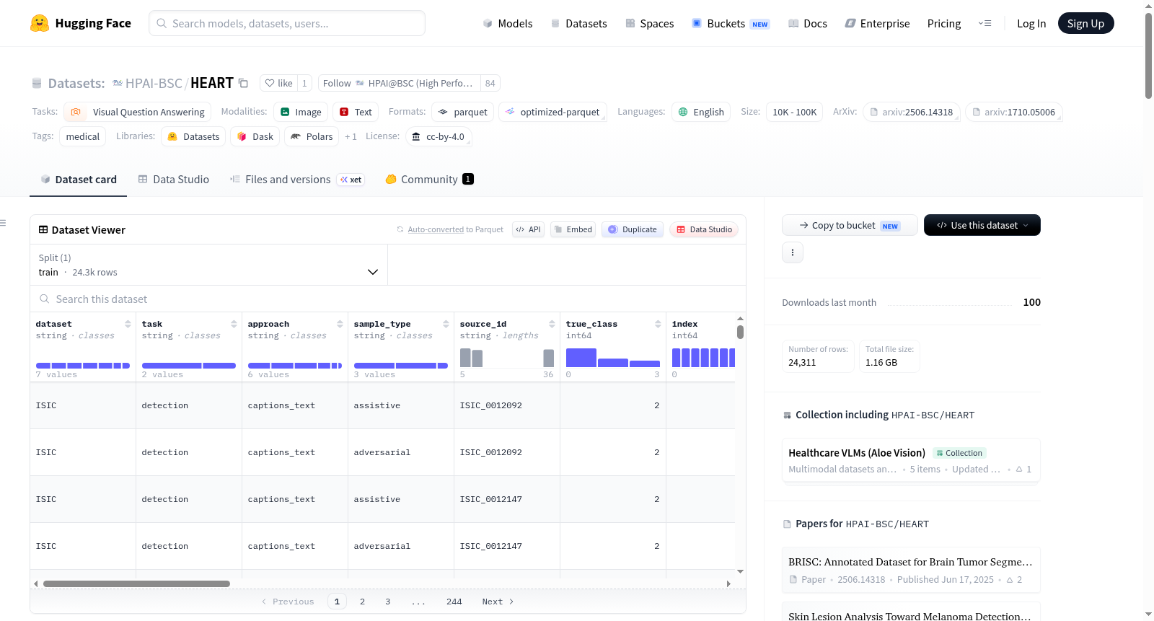The width and height of the screenshot is (1154, 621).
Task: Open Enterprise in top navigation
Action: (x=877, y=23)
